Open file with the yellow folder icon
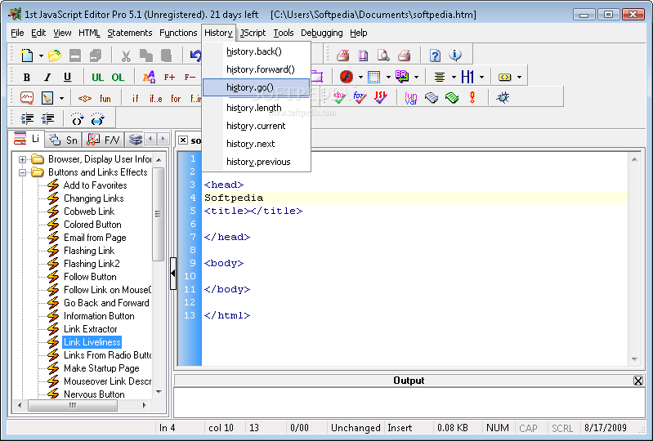Viewport: 653px width, 441px height. (x=55, y=56)
